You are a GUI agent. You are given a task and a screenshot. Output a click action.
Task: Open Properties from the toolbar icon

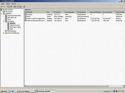15,7
